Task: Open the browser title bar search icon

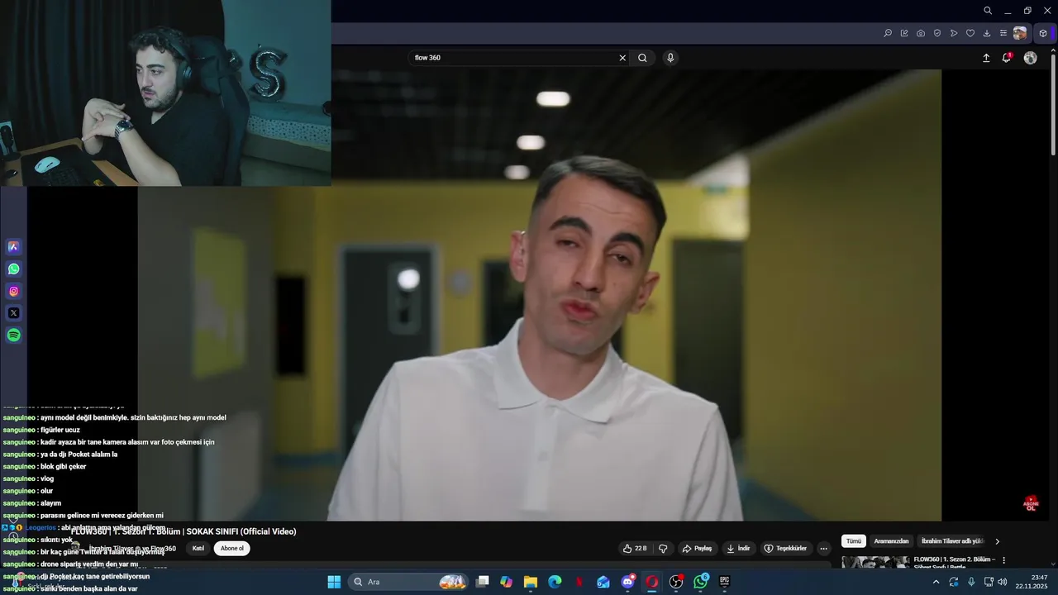Action: point(988,11)
